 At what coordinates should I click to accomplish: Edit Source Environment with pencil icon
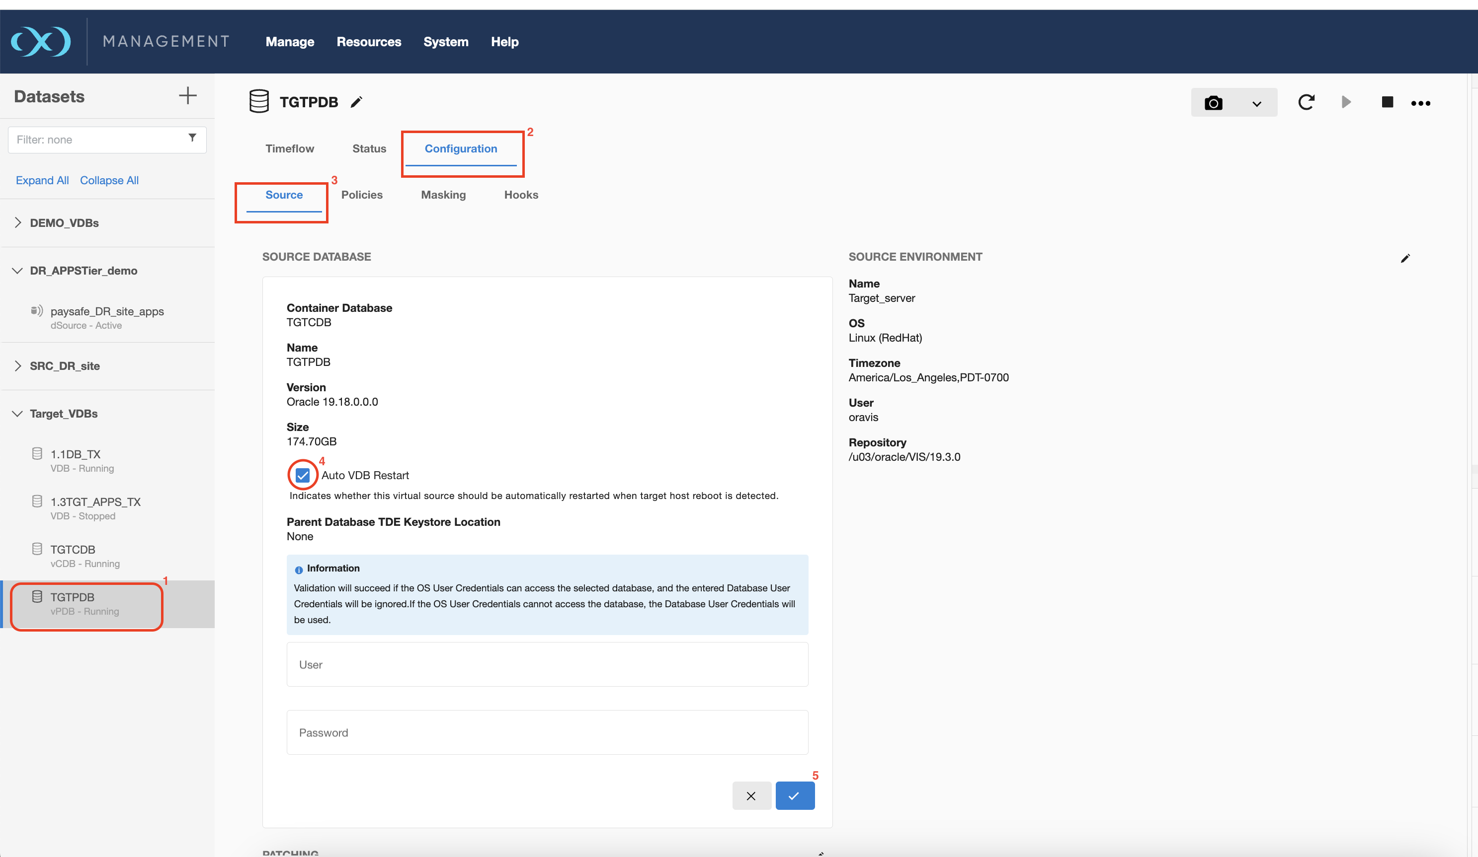[1405, 258]
